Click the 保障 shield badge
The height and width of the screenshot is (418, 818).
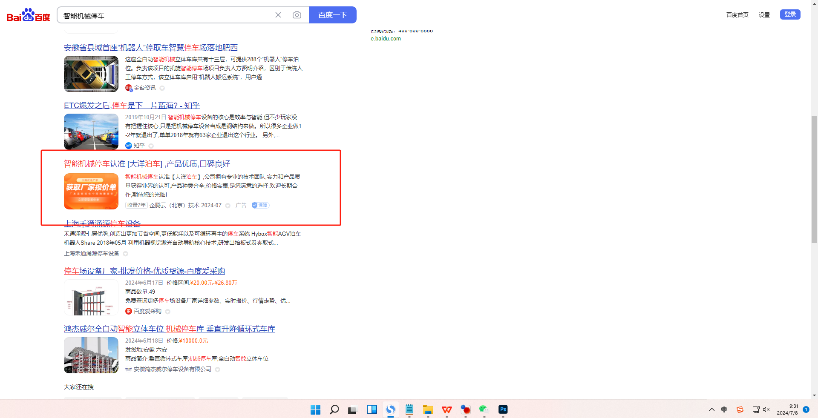pyautogui.click(x=260, y=205)
